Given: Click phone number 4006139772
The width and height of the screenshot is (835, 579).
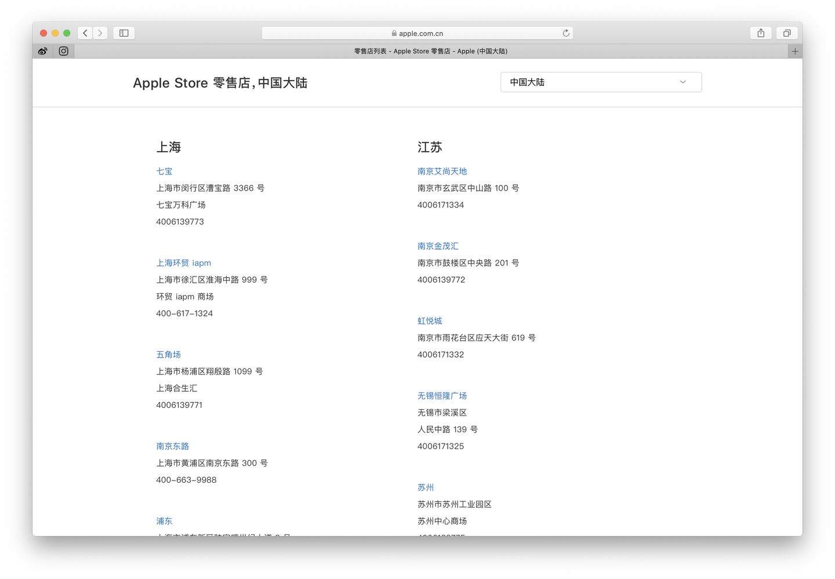Looking at the screenshot, I should tap(441, 279).
